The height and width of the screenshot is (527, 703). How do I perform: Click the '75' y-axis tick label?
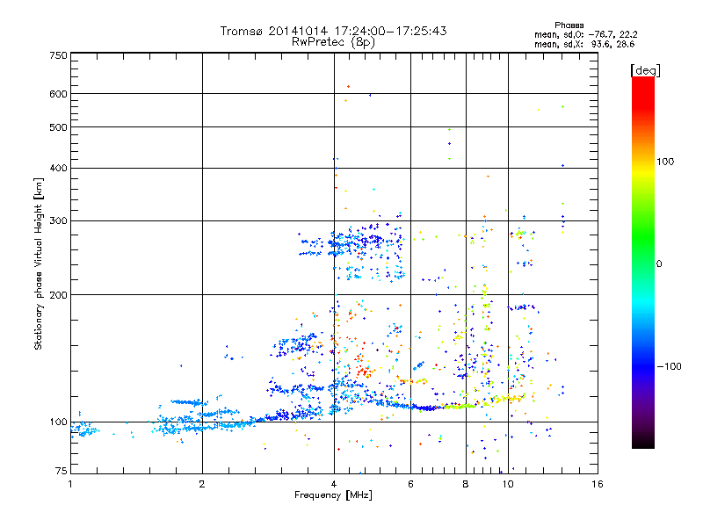[62, 471]
